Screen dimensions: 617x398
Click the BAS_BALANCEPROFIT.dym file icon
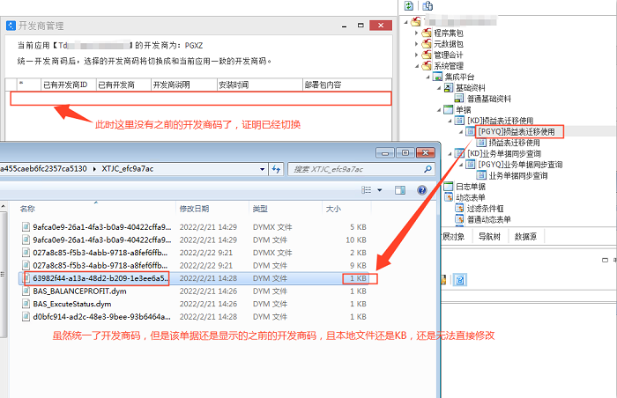click(26, 291)
